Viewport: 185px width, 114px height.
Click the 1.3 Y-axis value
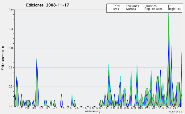(11, 29)
